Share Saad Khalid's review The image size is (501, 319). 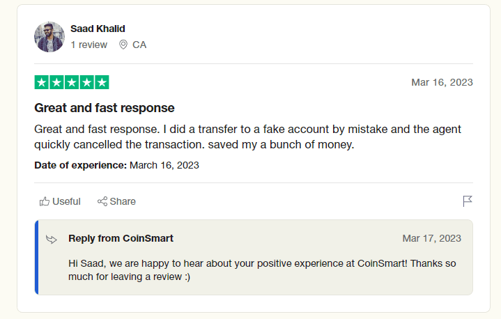coord(116,201)
